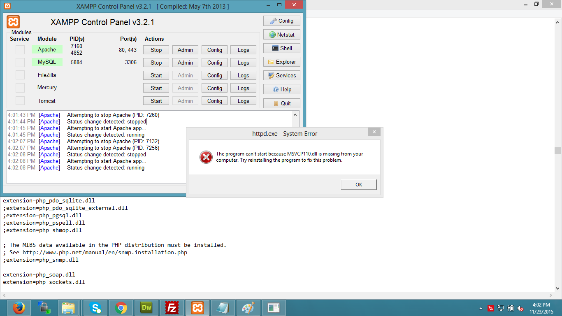562x316 pixels.
Task: Open XAMPP Help
Action: (x=282, y=89)
